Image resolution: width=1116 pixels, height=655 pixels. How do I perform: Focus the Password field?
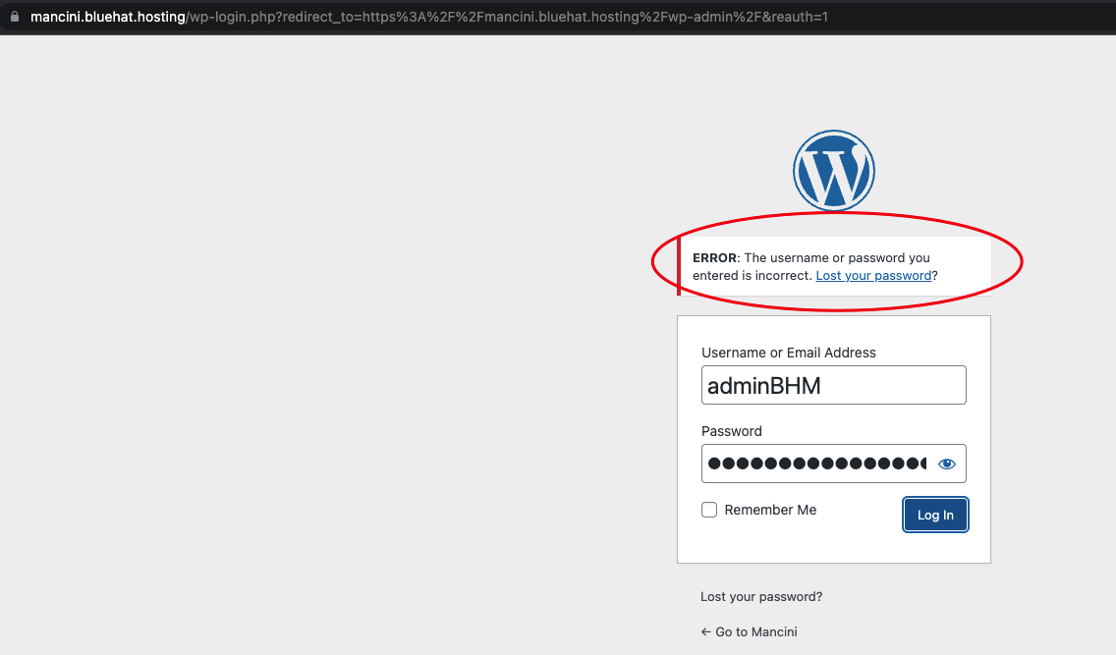833,464
